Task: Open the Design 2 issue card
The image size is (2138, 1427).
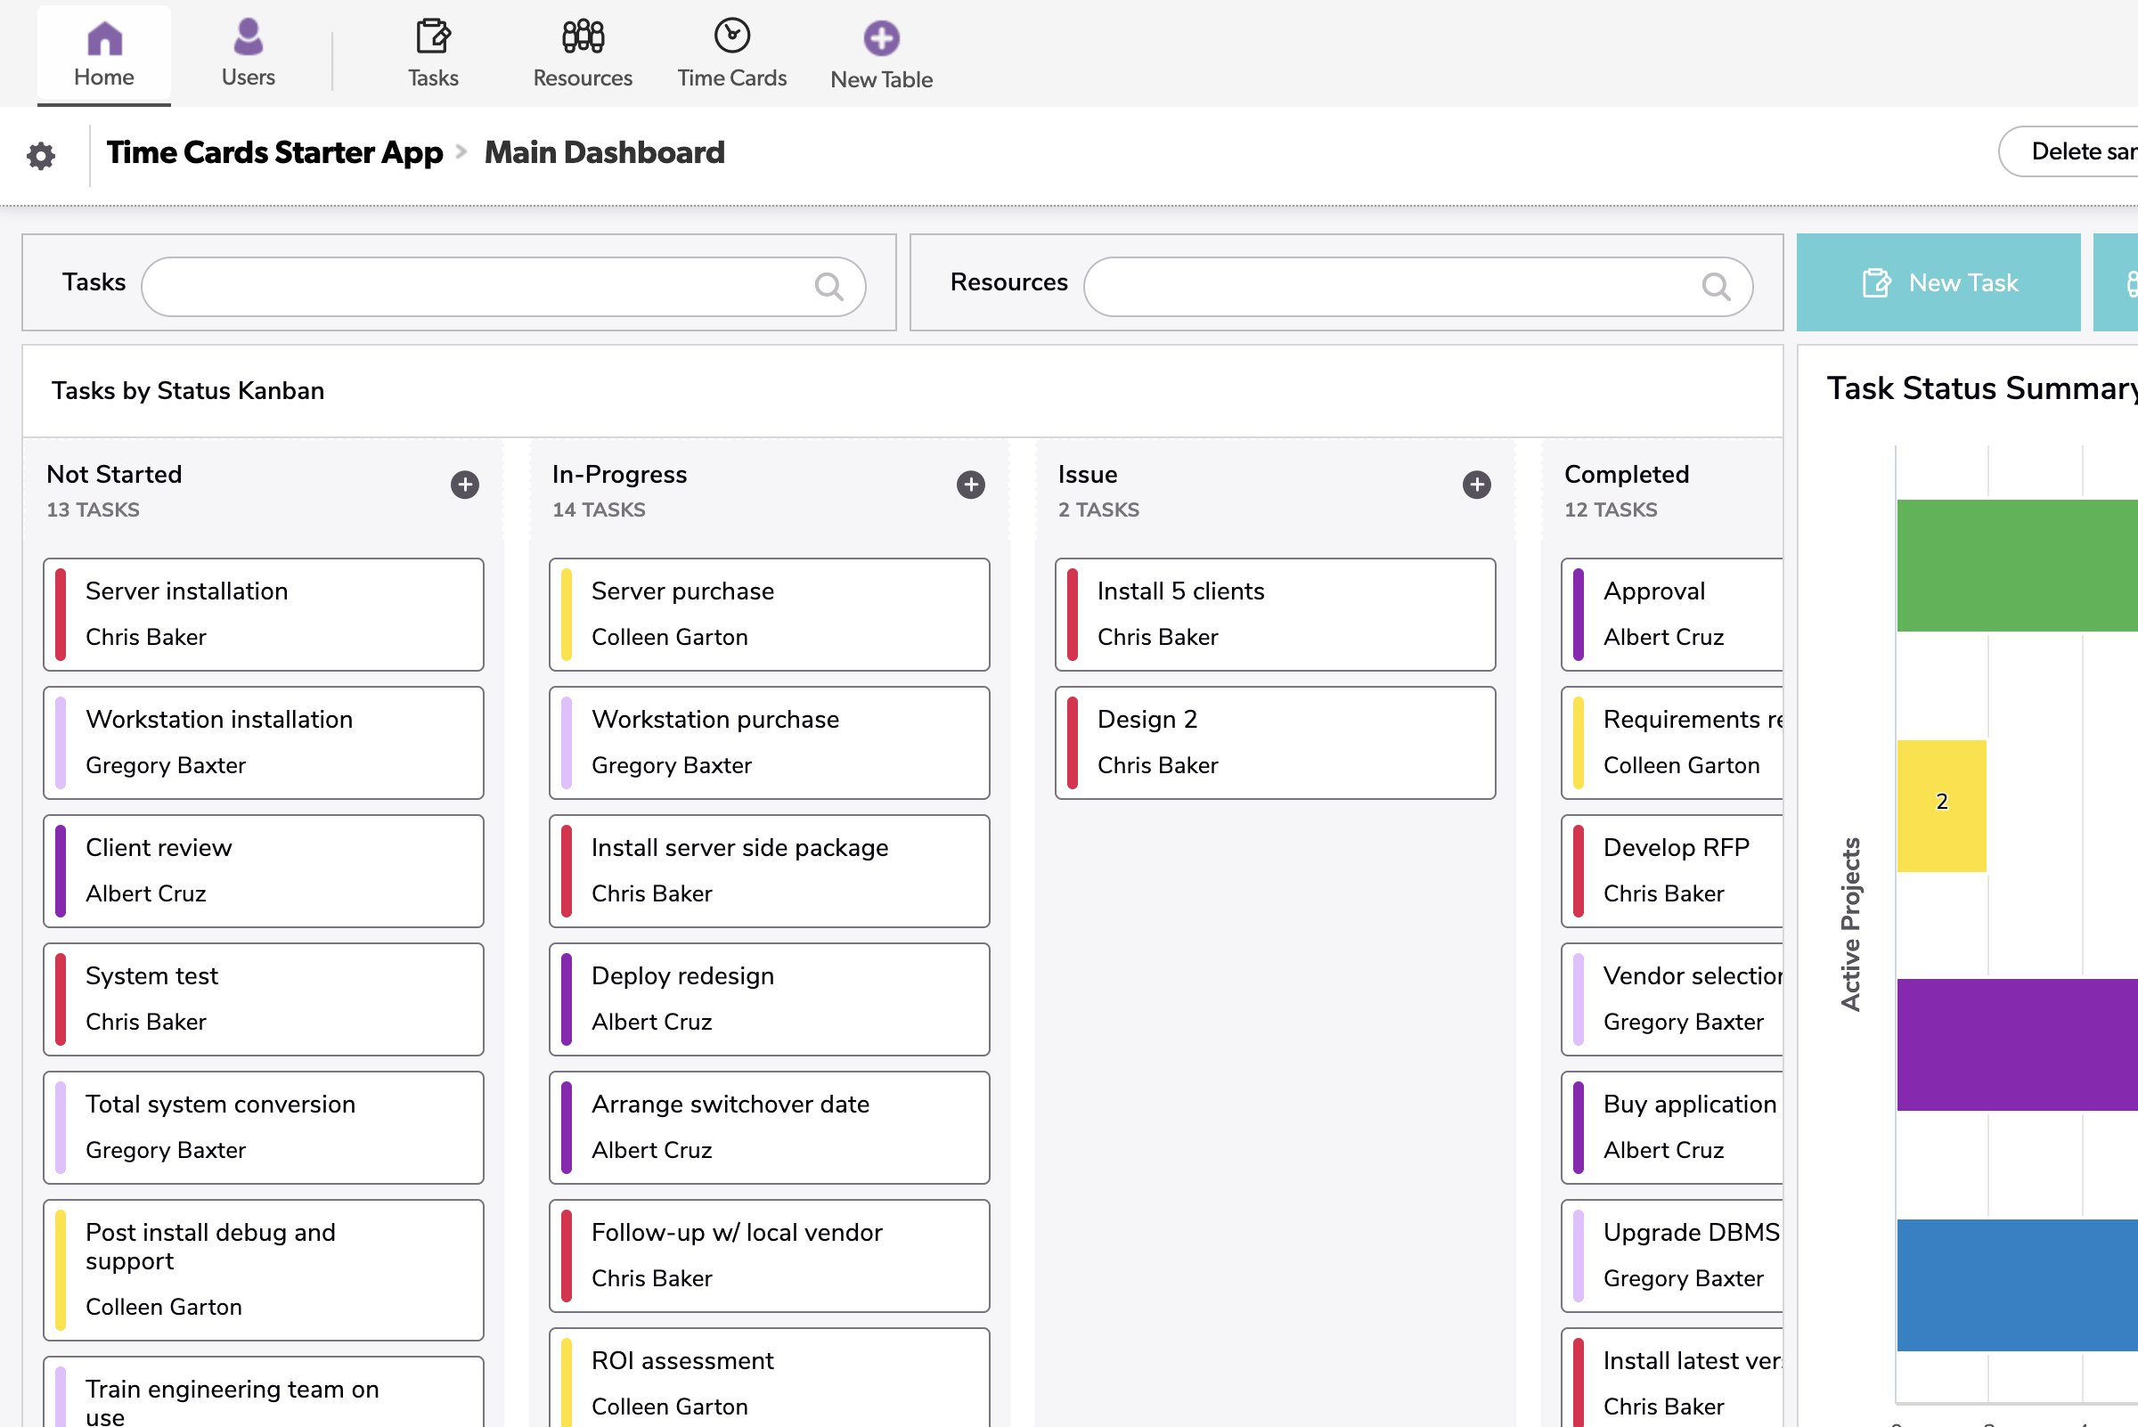Action: click(1274, 743)
